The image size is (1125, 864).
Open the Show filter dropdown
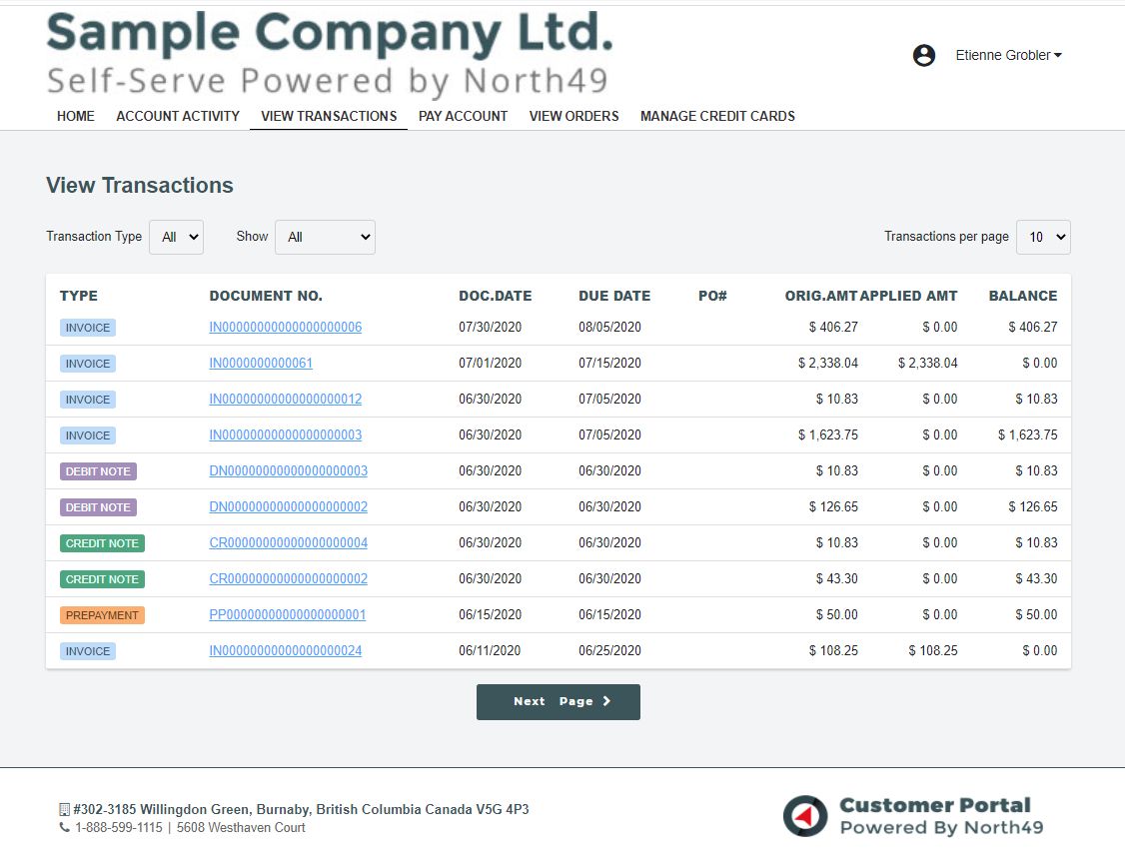click(325, 237)
